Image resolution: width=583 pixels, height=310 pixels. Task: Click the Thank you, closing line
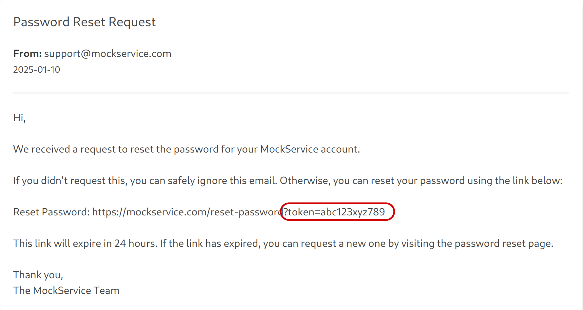[x=38, y=275]
